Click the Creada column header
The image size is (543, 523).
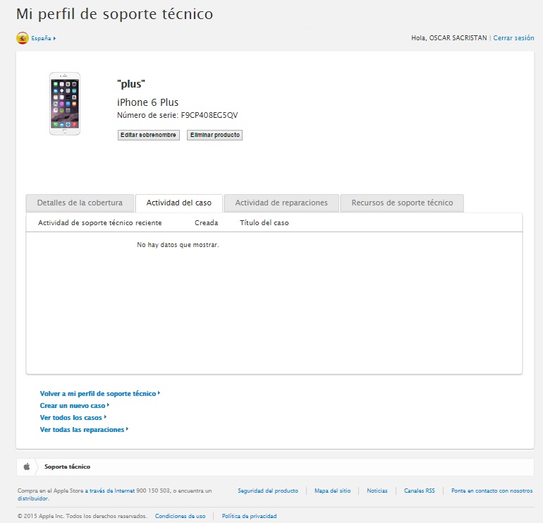[207, 223]
